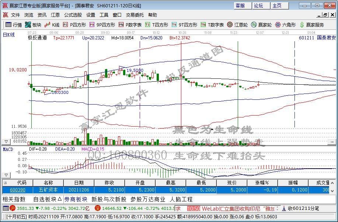This screenshot has width=338, height=222.
Task: Click the 日K线 period label
Action: 8,35
